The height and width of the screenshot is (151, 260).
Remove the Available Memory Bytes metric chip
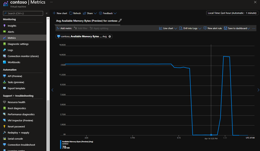pos(110,36)
